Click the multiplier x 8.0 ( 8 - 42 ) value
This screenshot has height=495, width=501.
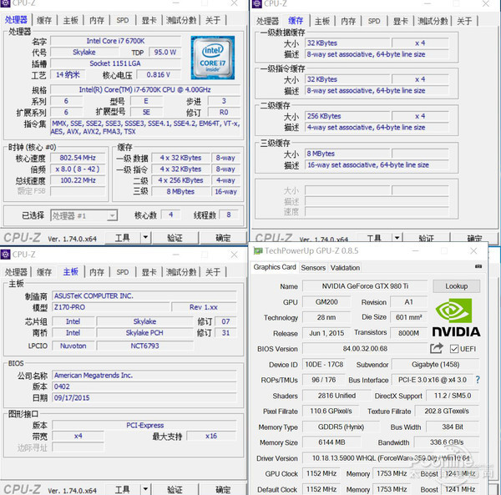pos(78,169)
